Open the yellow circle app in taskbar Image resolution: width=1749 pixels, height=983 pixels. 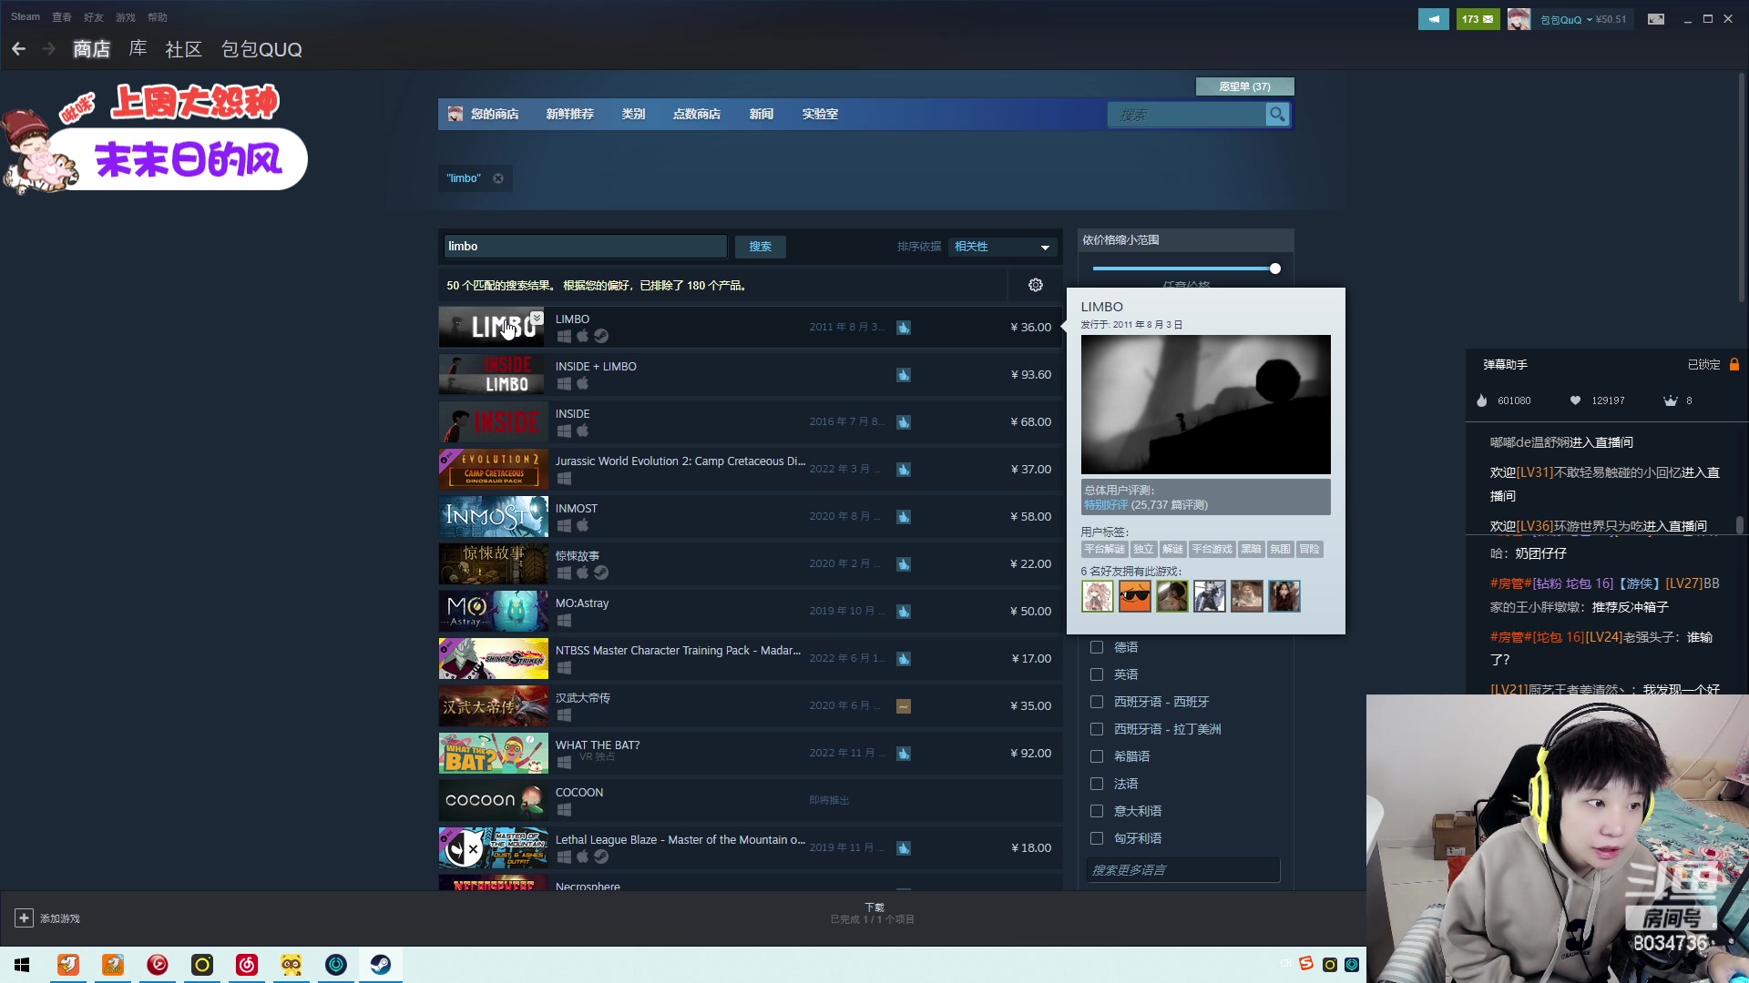point(202,965)
